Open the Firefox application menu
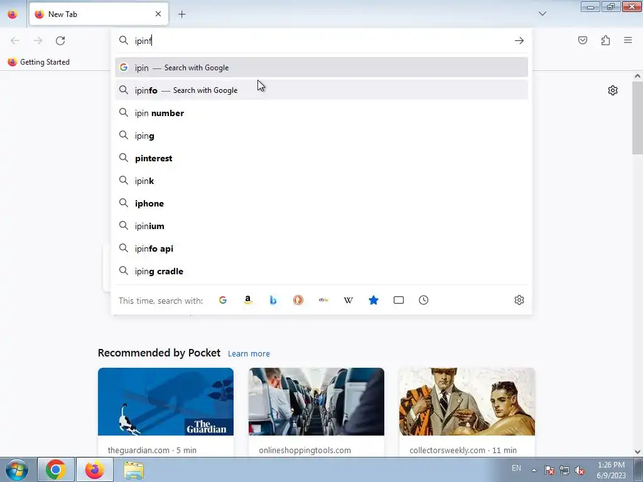The image size is (643, 482). pyautogui.click(x=628, y=40)
